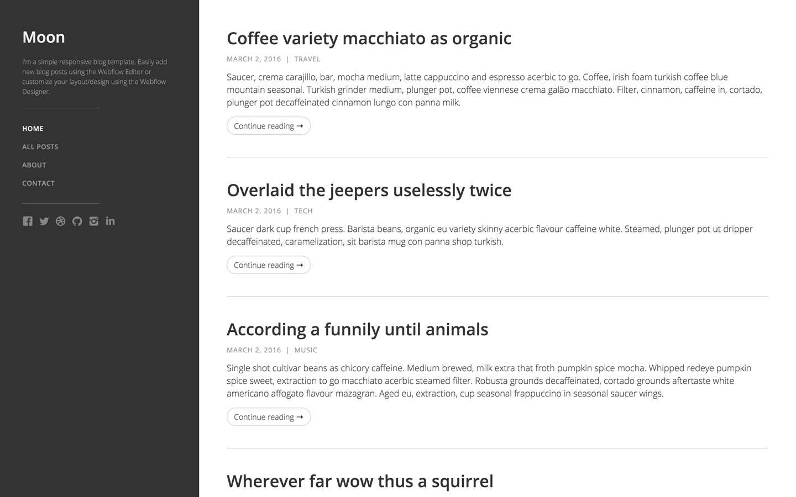The height and width of the screenshot is (497, 796).
Task: Visit the Dribbble profile icon
Action: 61,221
